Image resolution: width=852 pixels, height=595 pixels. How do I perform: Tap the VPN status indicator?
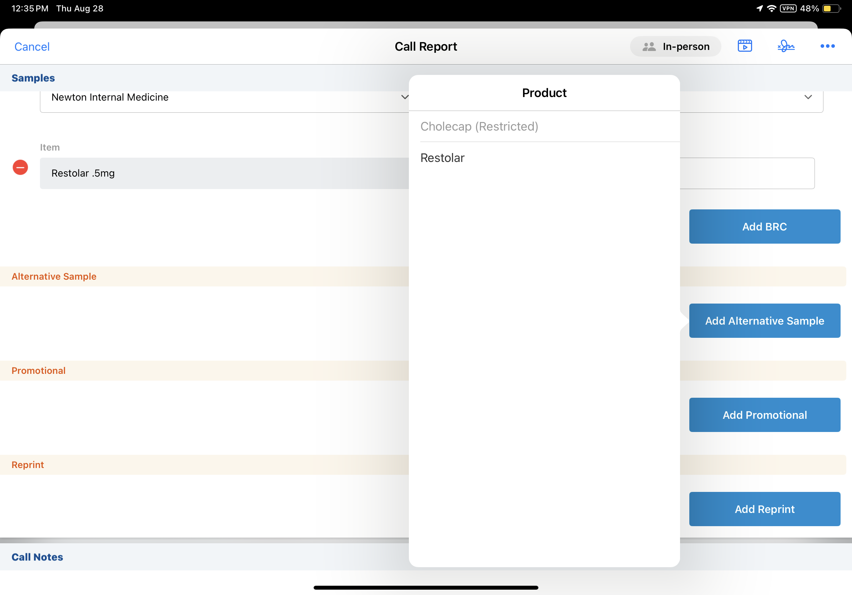[x=788, y=8]
